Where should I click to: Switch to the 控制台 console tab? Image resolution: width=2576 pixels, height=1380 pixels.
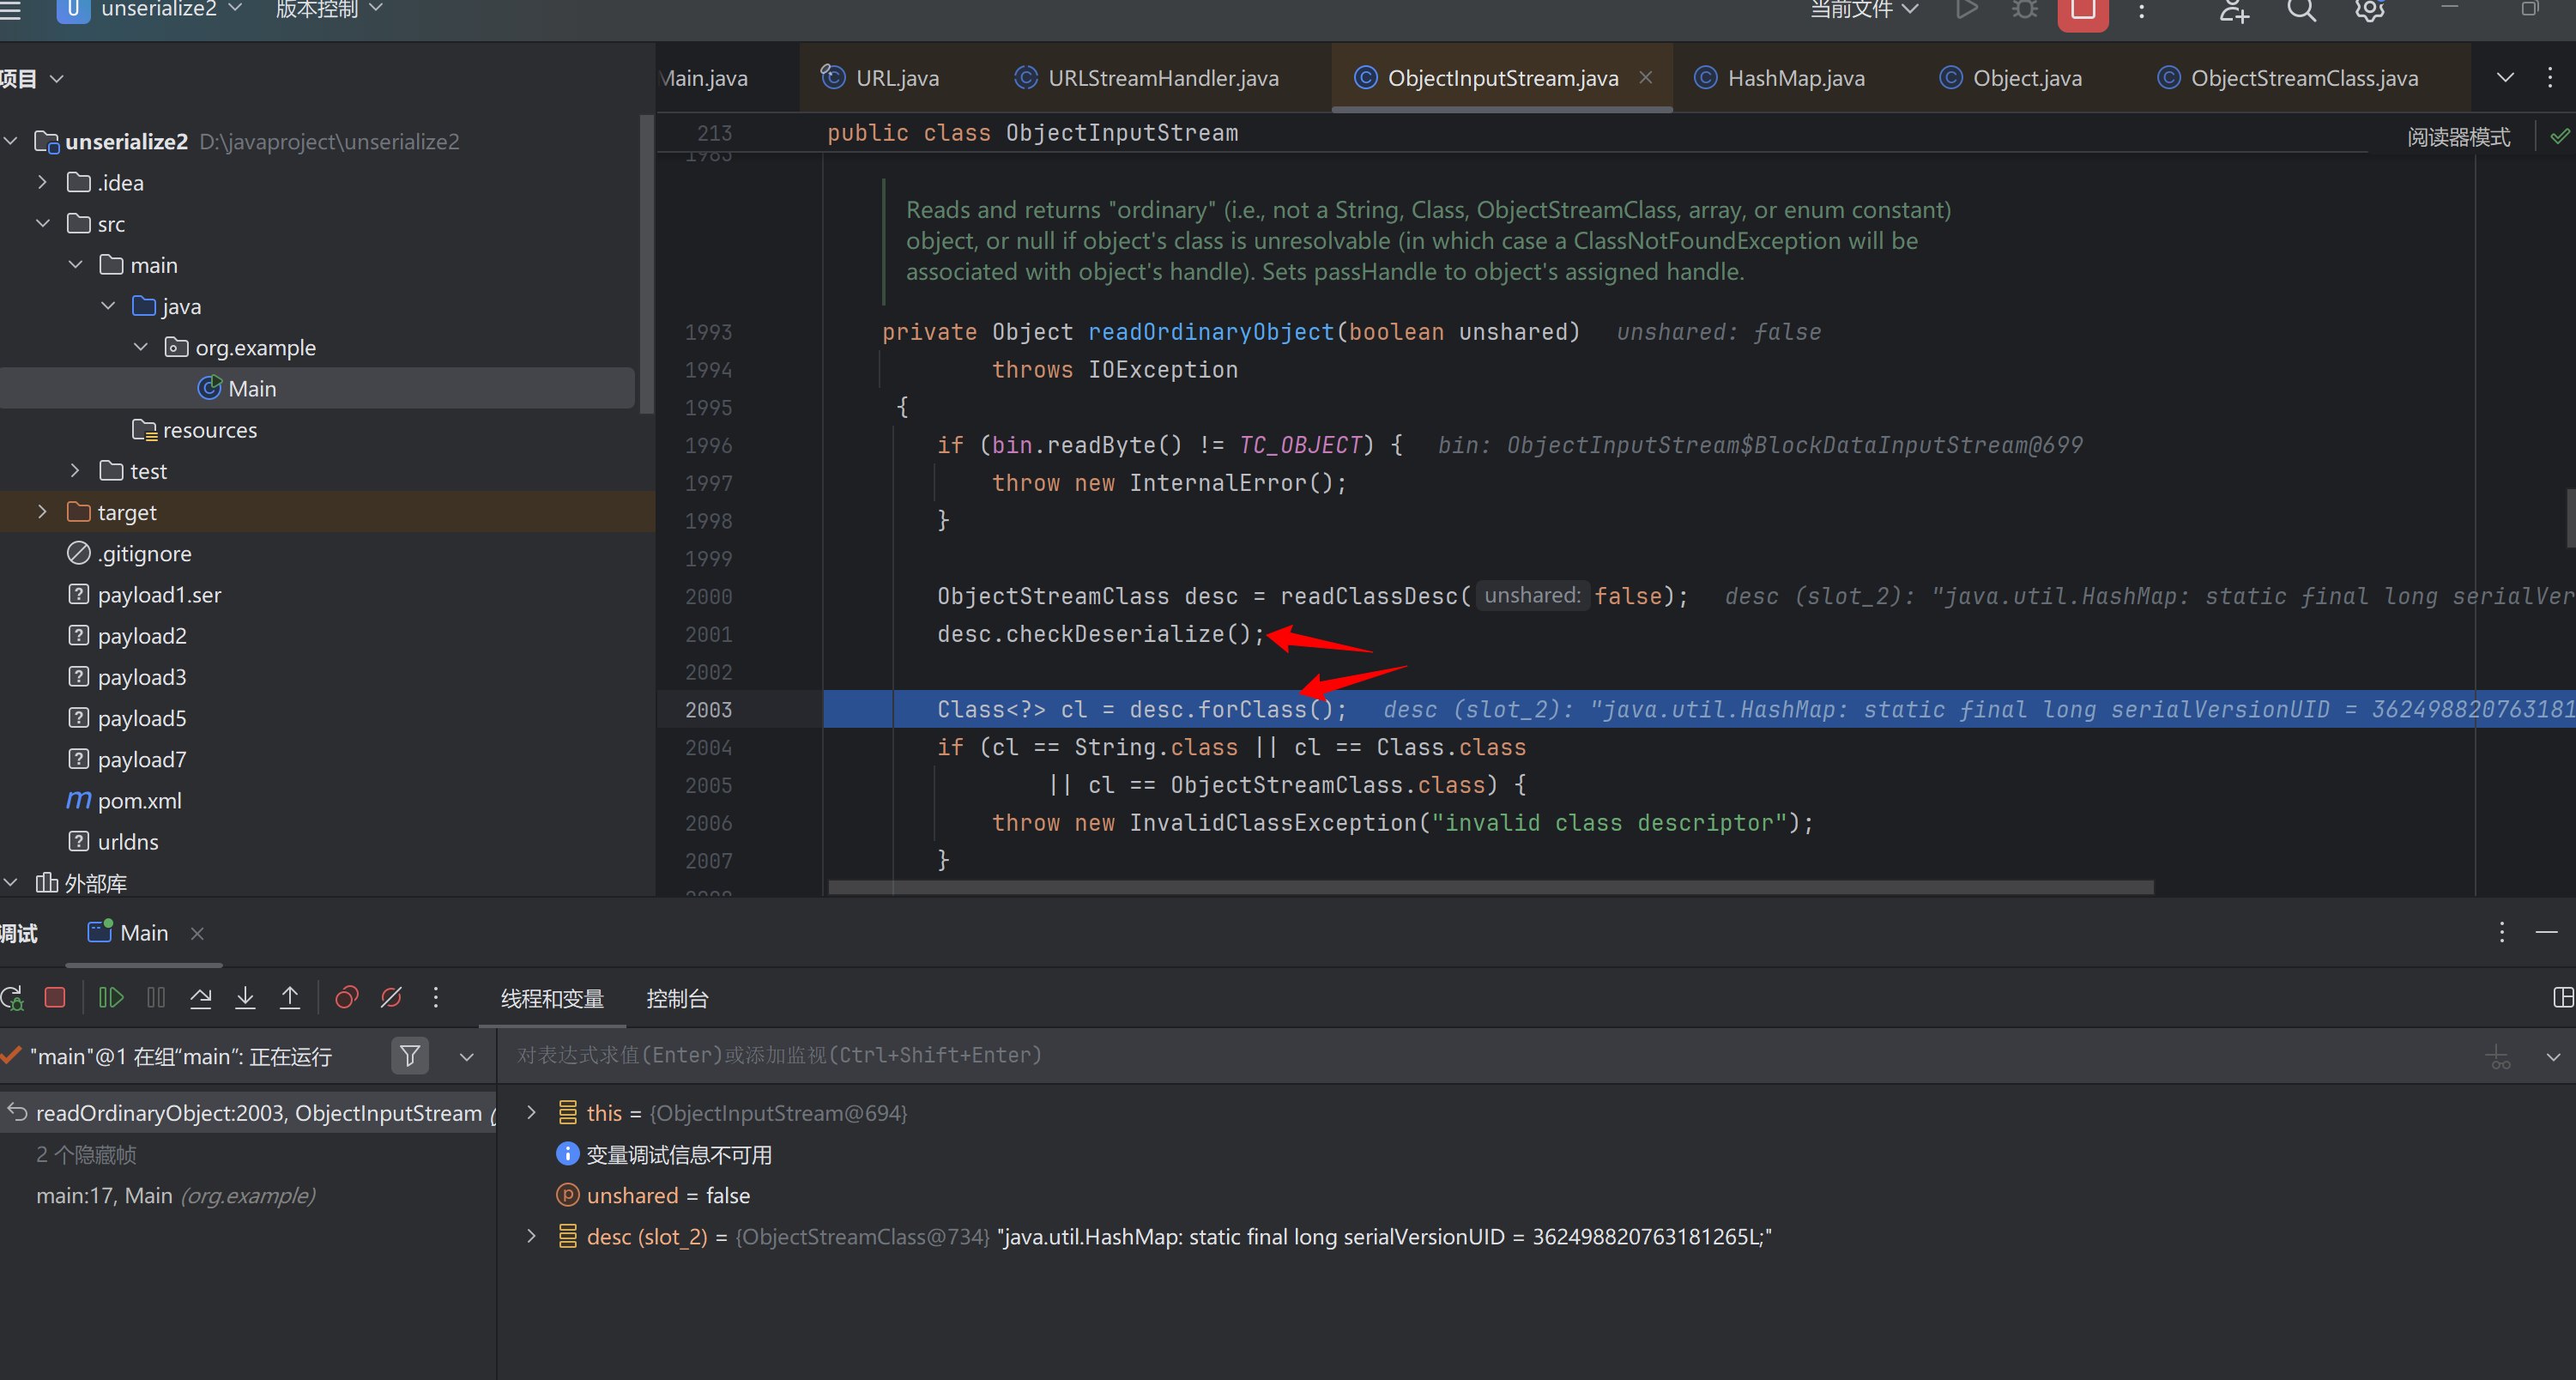pyautogui.click(x=677, y=998)
